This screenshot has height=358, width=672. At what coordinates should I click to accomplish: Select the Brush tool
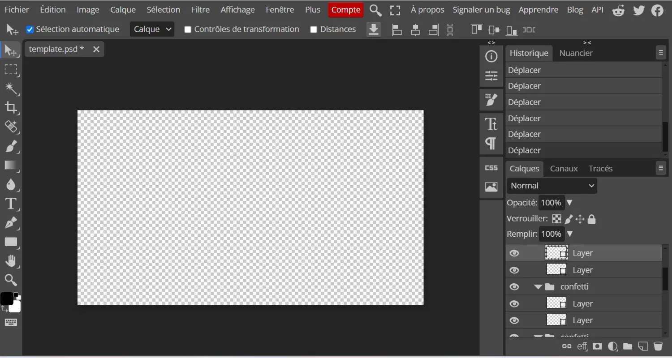coord(11,146)
